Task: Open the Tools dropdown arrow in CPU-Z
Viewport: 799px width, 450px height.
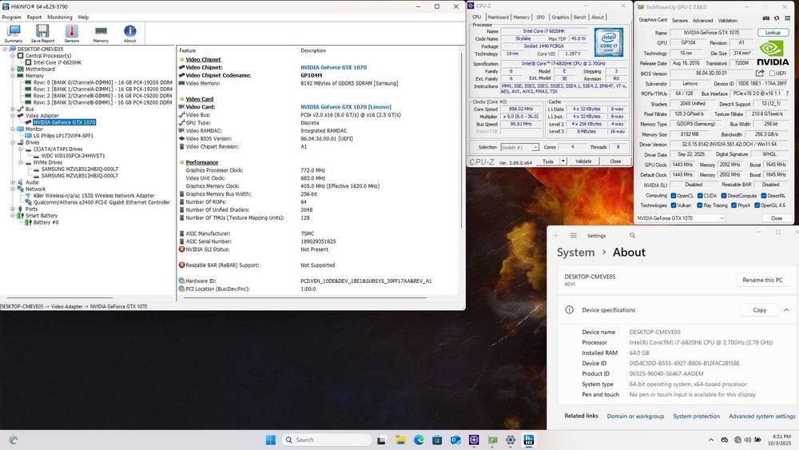Action: pos(563,161)
